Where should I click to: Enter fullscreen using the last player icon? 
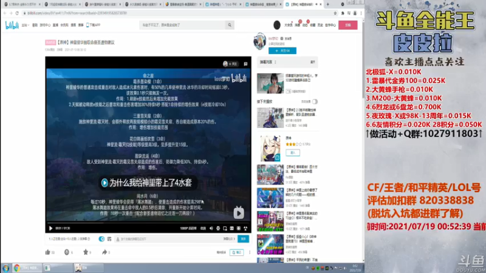pyautogui.click(x=245, y=229)
